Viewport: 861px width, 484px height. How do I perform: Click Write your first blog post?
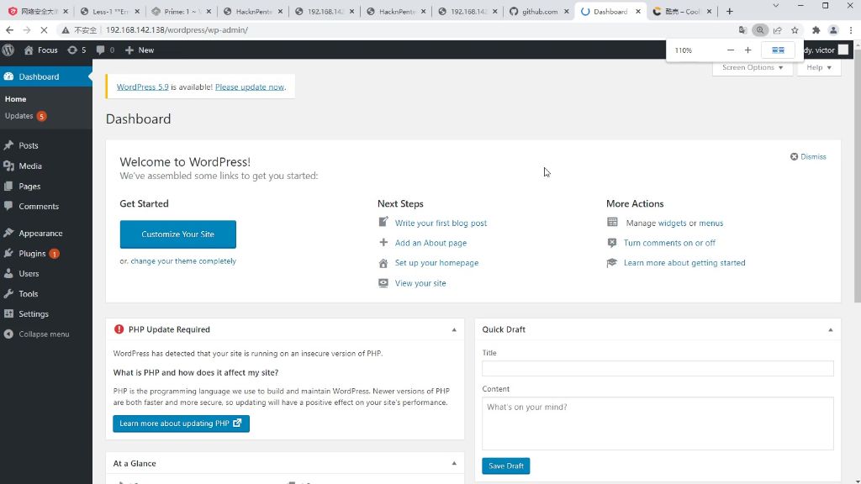click(441, 223)
